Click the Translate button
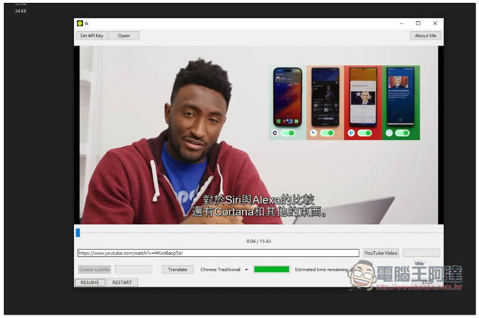This screenshot has height=318, width=479. 178,270
